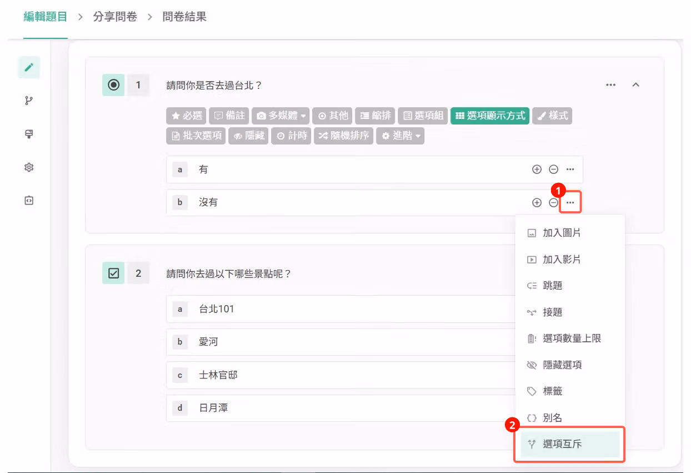The image size is (691, 473).
Task: Edit the option text 台北101
Action: [217, 309]
